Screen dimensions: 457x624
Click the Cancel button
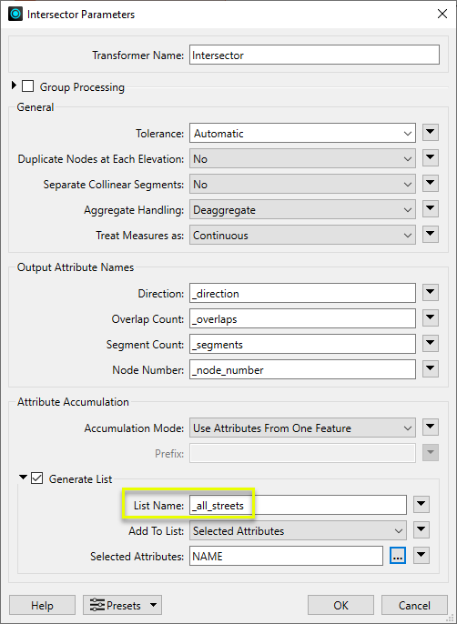[414, 605]
